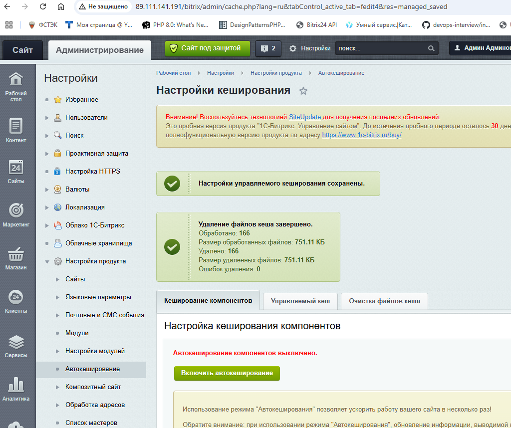This screenshot has width=511, height=428.
Task: Add page to favorites star
Action: [x=303, y=91]
